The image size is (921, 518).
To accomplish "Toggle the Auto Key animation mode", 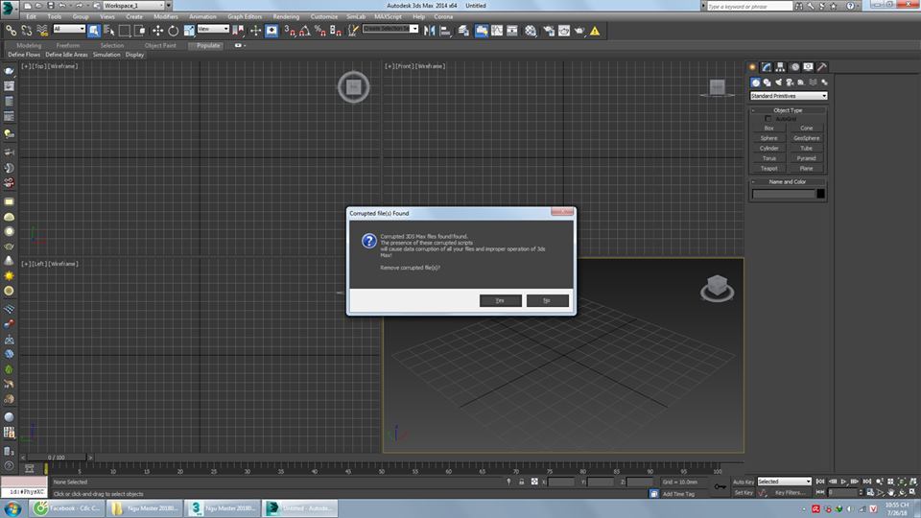I will 743,481.
